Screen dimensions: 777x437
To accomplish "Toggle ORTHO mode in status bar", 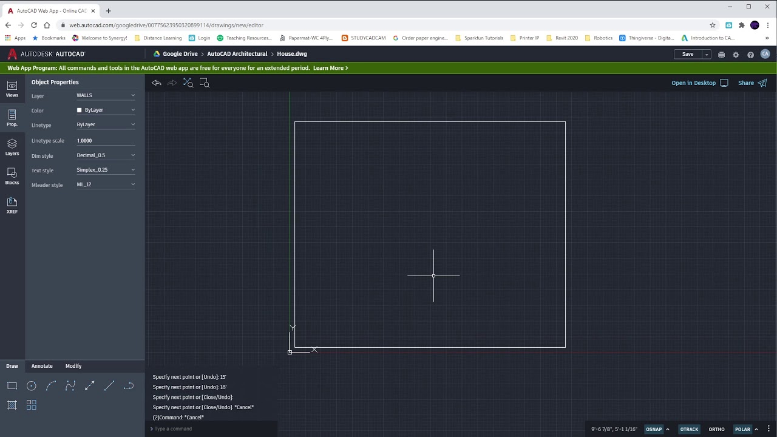I will click(x=716, y=429).
